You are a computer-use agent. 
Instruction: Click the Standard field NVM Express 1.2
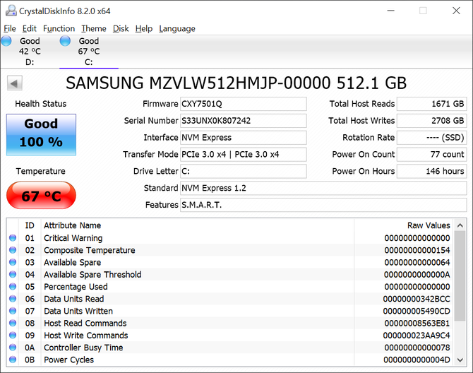323,189
